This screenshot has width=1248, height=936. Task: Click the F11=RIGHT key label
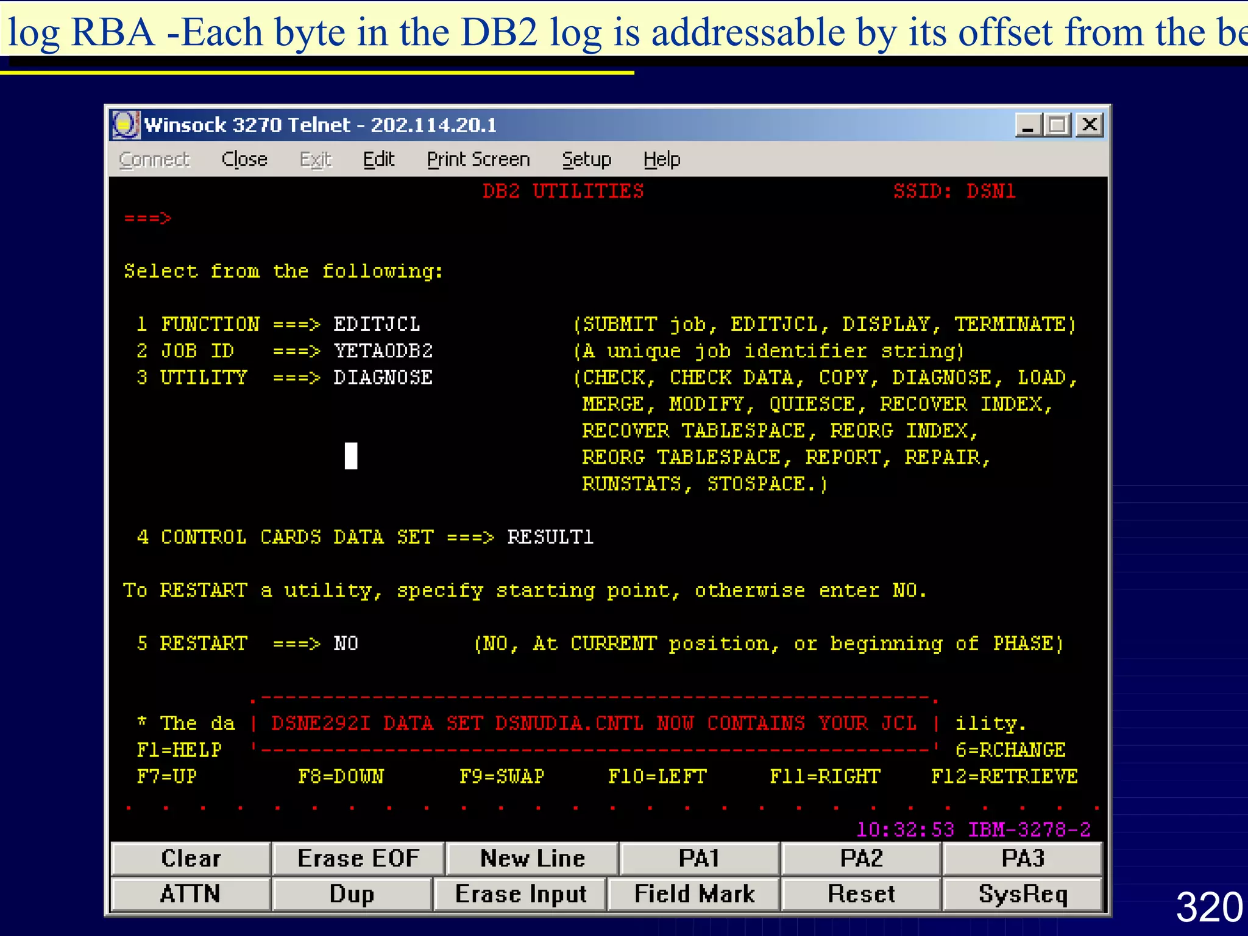[825, 777]
